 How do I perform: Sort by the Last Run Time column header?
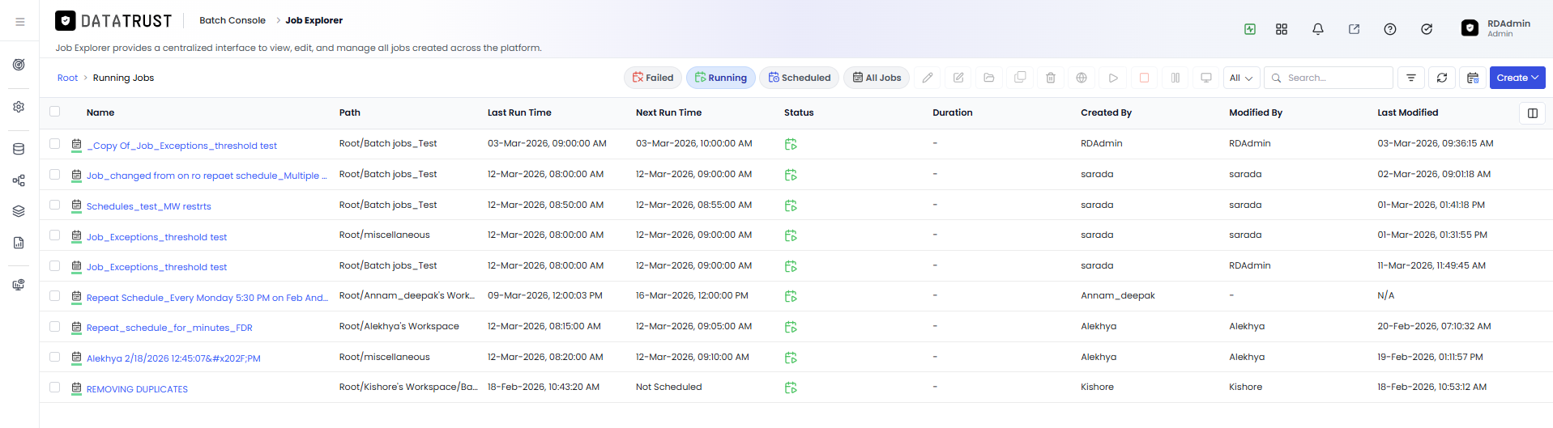click(519, 112)
